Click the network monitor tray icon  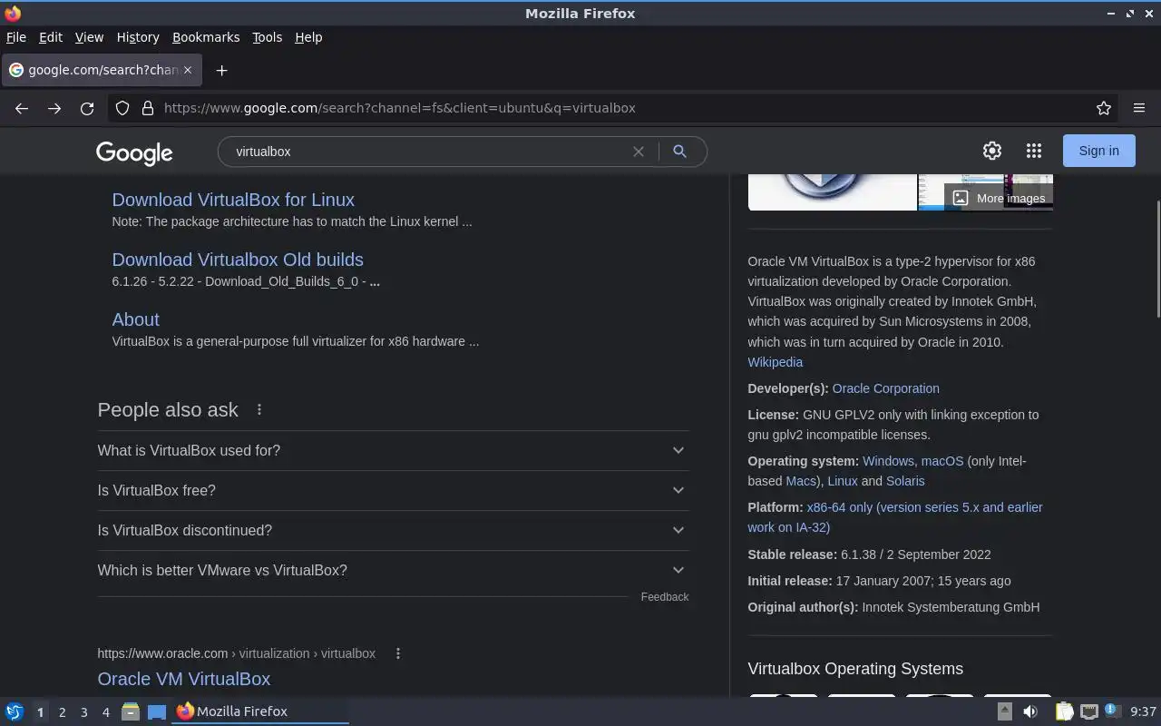[1089, 711]
